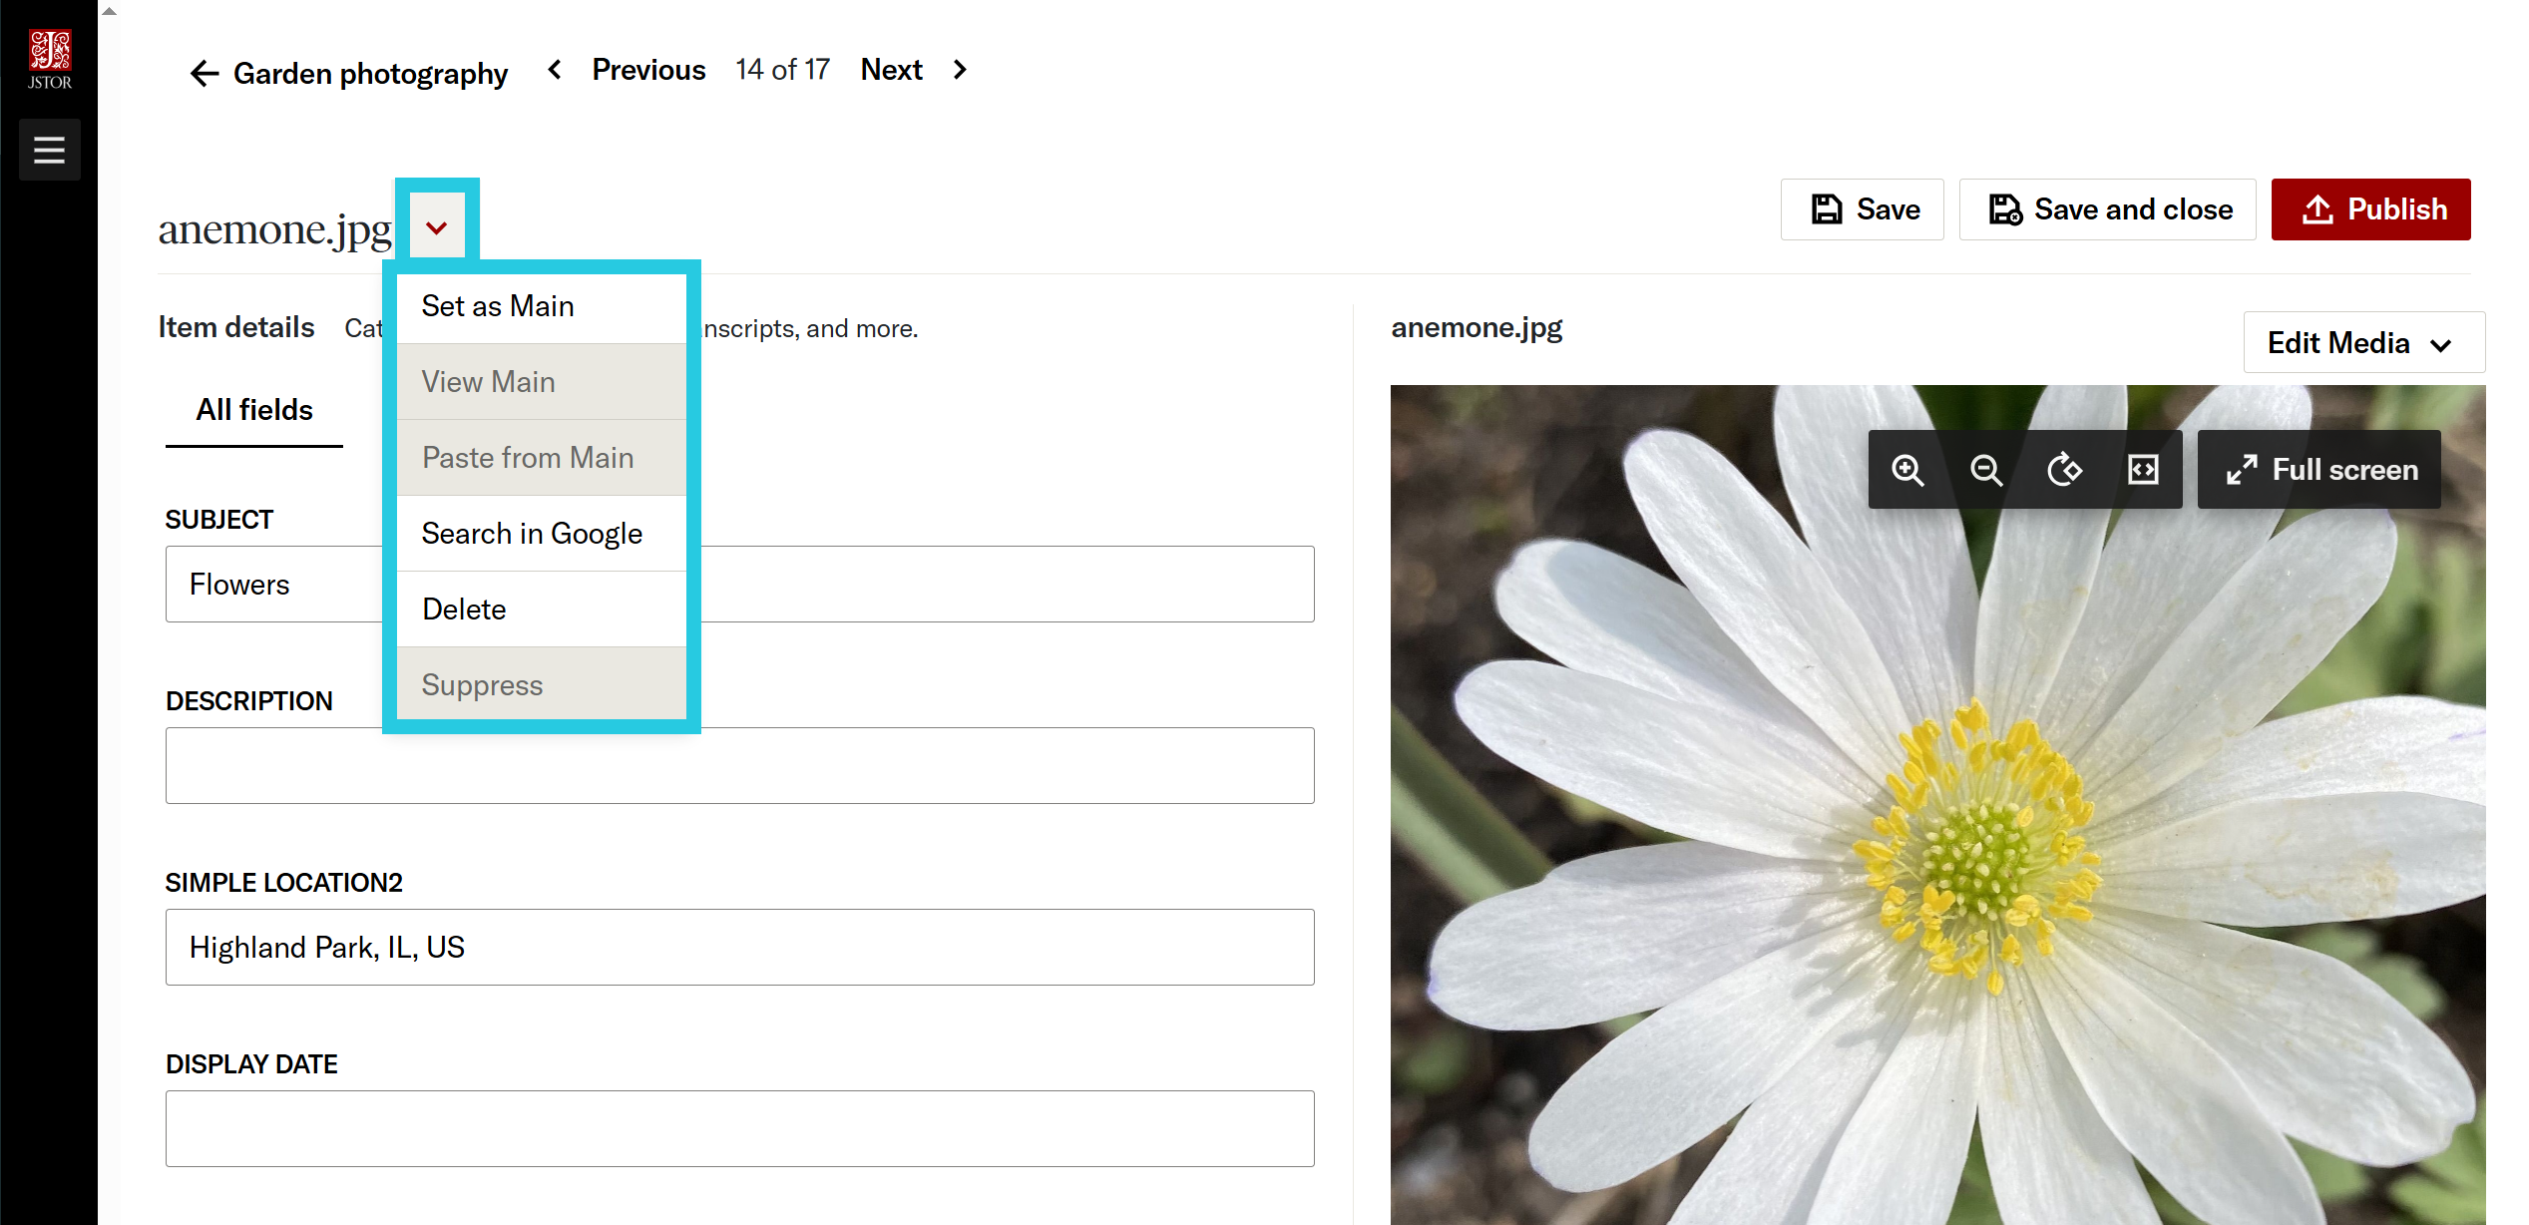Select Delete in the dropdown menu
The width and height of the screenshot is (2529, 1225).
point(542,610)
